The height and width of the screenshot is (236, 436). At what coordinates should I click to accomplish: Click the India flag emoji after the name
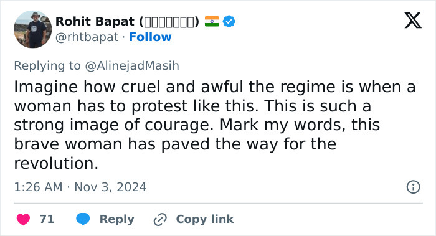pos(212,21)
